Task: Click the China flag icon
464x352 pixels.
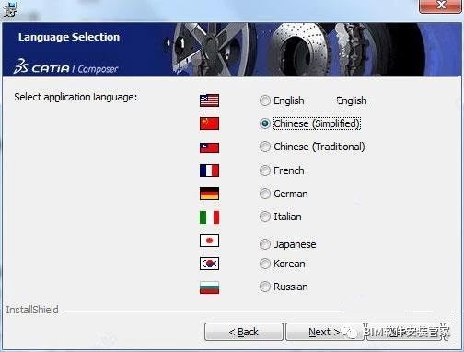Action: coord(209,123)
